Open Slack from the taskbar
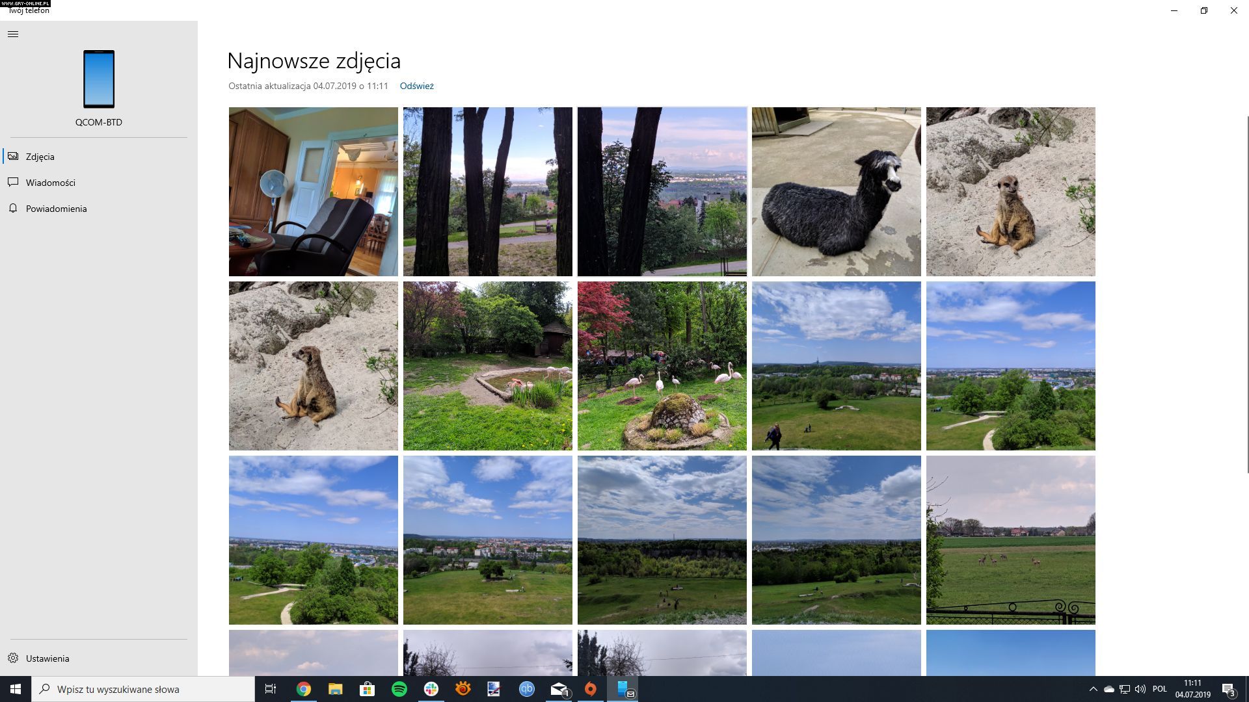The height and width of the screenshot is (702, 1249). click(431, 689)
